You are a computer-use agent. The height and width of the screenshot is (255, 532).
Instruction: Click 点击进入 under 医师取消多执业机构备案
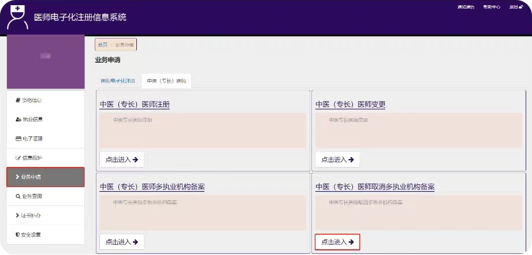337,242
